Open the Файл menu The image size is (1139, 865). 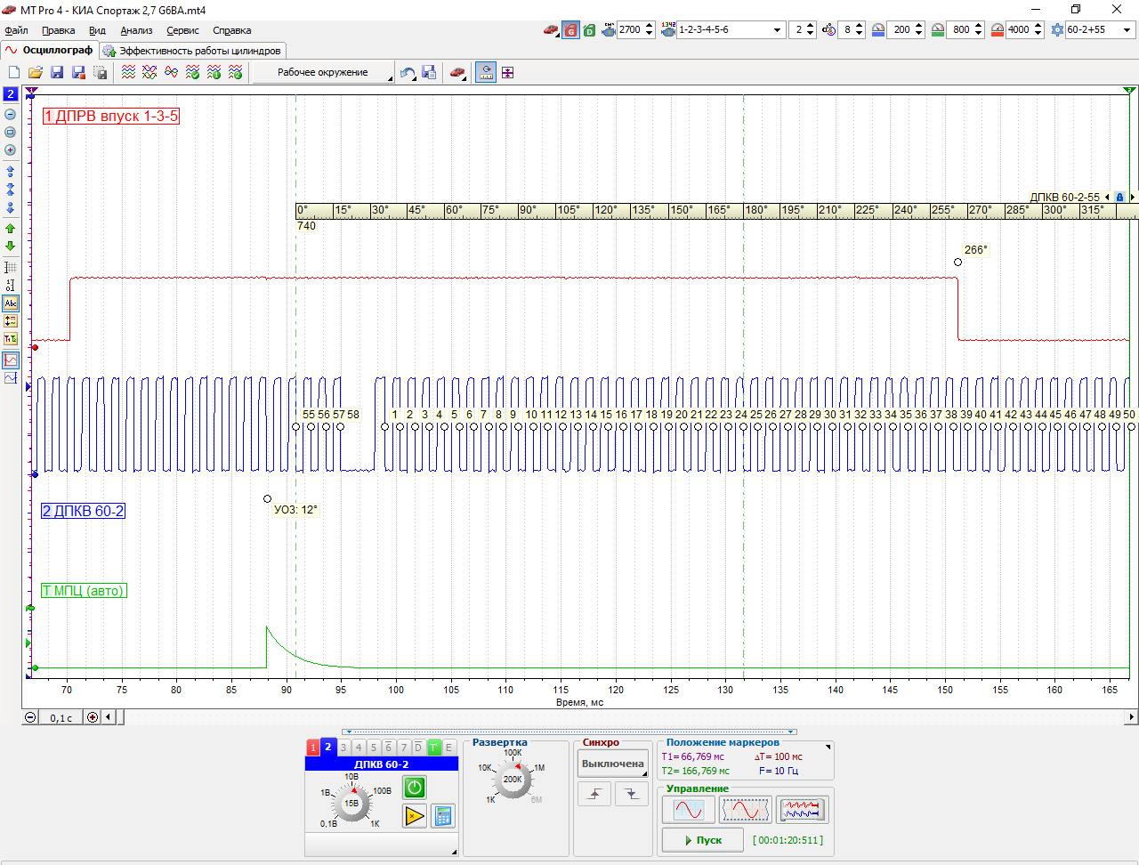(x=16, y=30)
